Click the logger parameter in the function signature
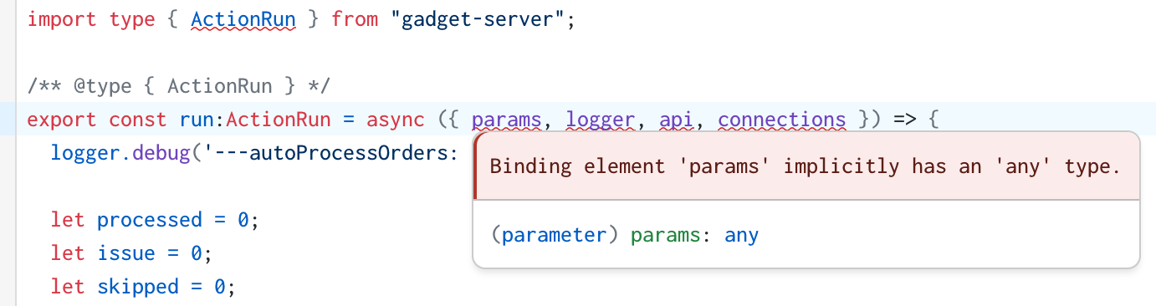This screenshot has height=306, width=1156. click(x=601, y=120)
